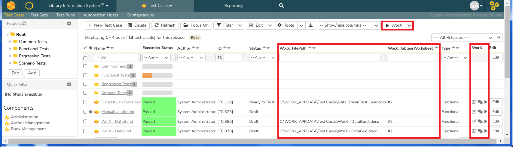Viewport: 513px width, 147px height.
Task: Focus the Name filter input field
Action: [116, 57]
